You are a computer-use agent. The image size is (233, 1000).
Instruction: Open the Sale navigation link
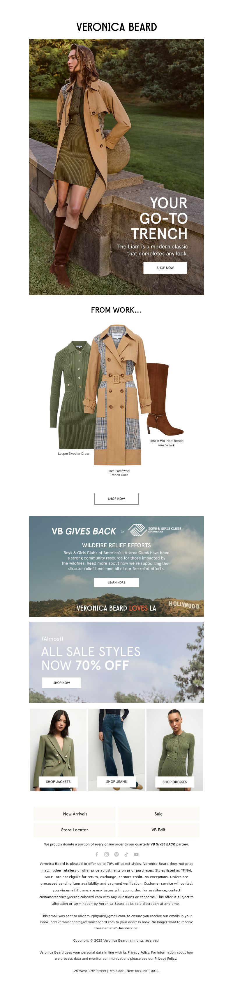pyautogui.click(x=158, y=814)
